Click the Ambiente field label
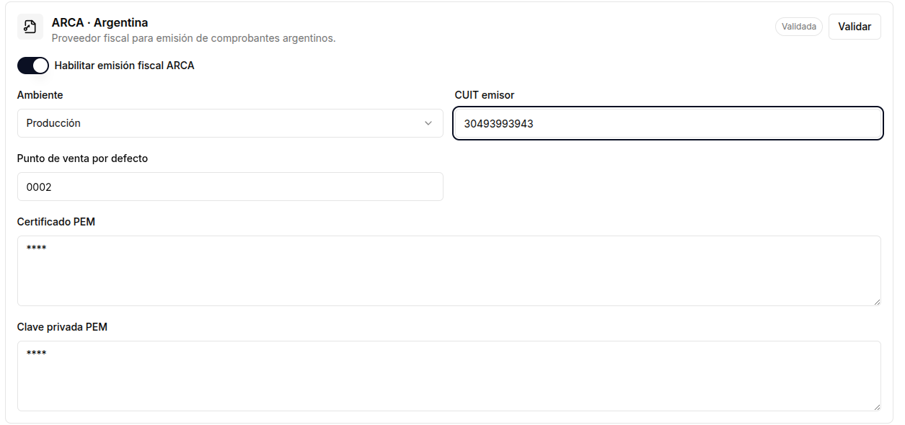This screenshot has height=425, width=905. [40, 95]
